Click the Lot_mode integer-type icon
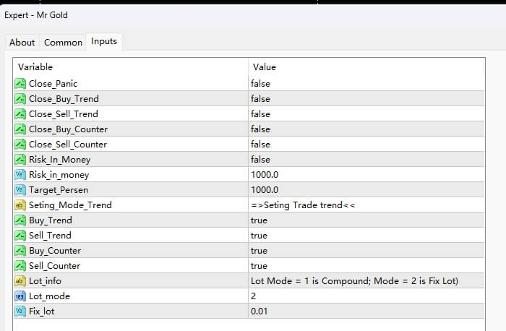The height and width of the screenshot is (331, 506). (20, 296)
